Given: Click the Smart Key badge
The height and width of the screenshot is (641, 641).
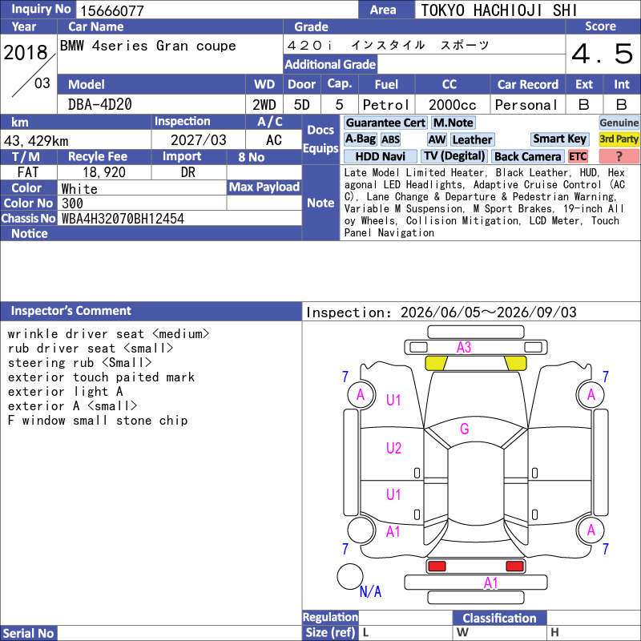Looking at the screenshot, I should [559, 139].
